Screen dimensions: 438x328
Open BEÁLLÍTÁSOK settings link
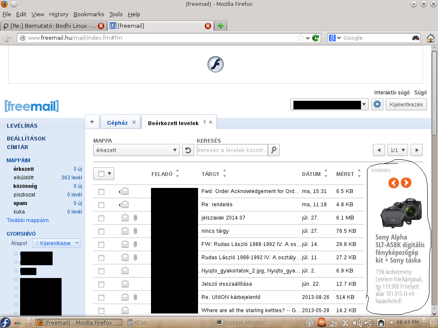coord(26,139)
